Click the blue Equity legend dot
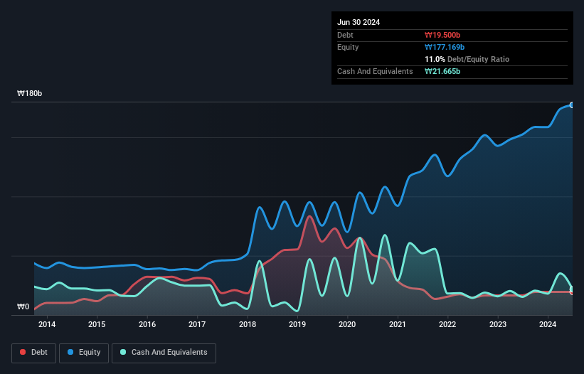This screenshot has height=374, width=584. point(70,352)
